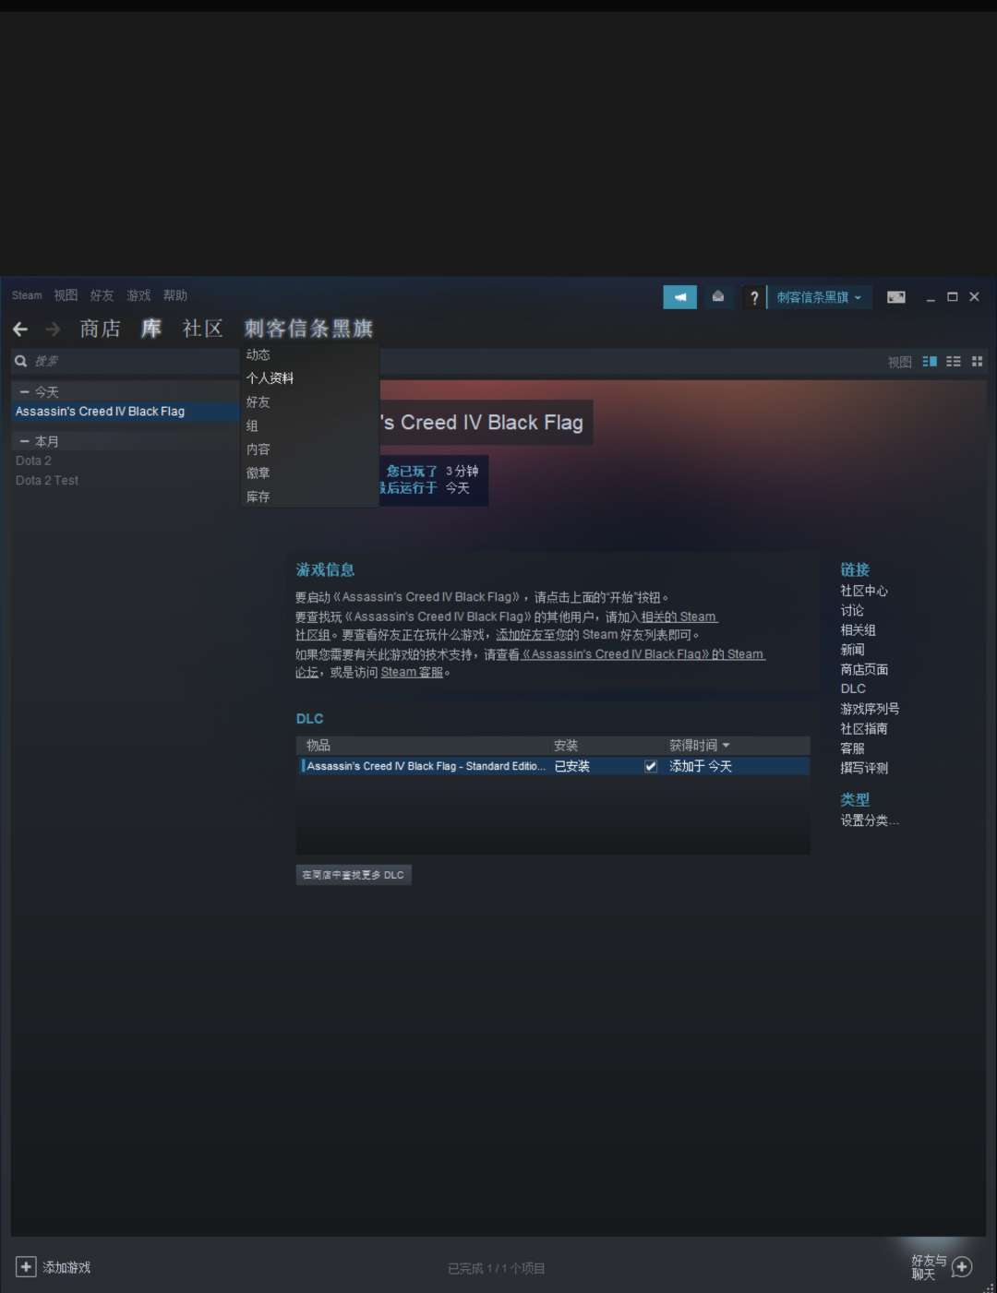Select 个人资料 in the dropdown menu
Viewport: 997px width, 1293px height.
pos(310,378)
